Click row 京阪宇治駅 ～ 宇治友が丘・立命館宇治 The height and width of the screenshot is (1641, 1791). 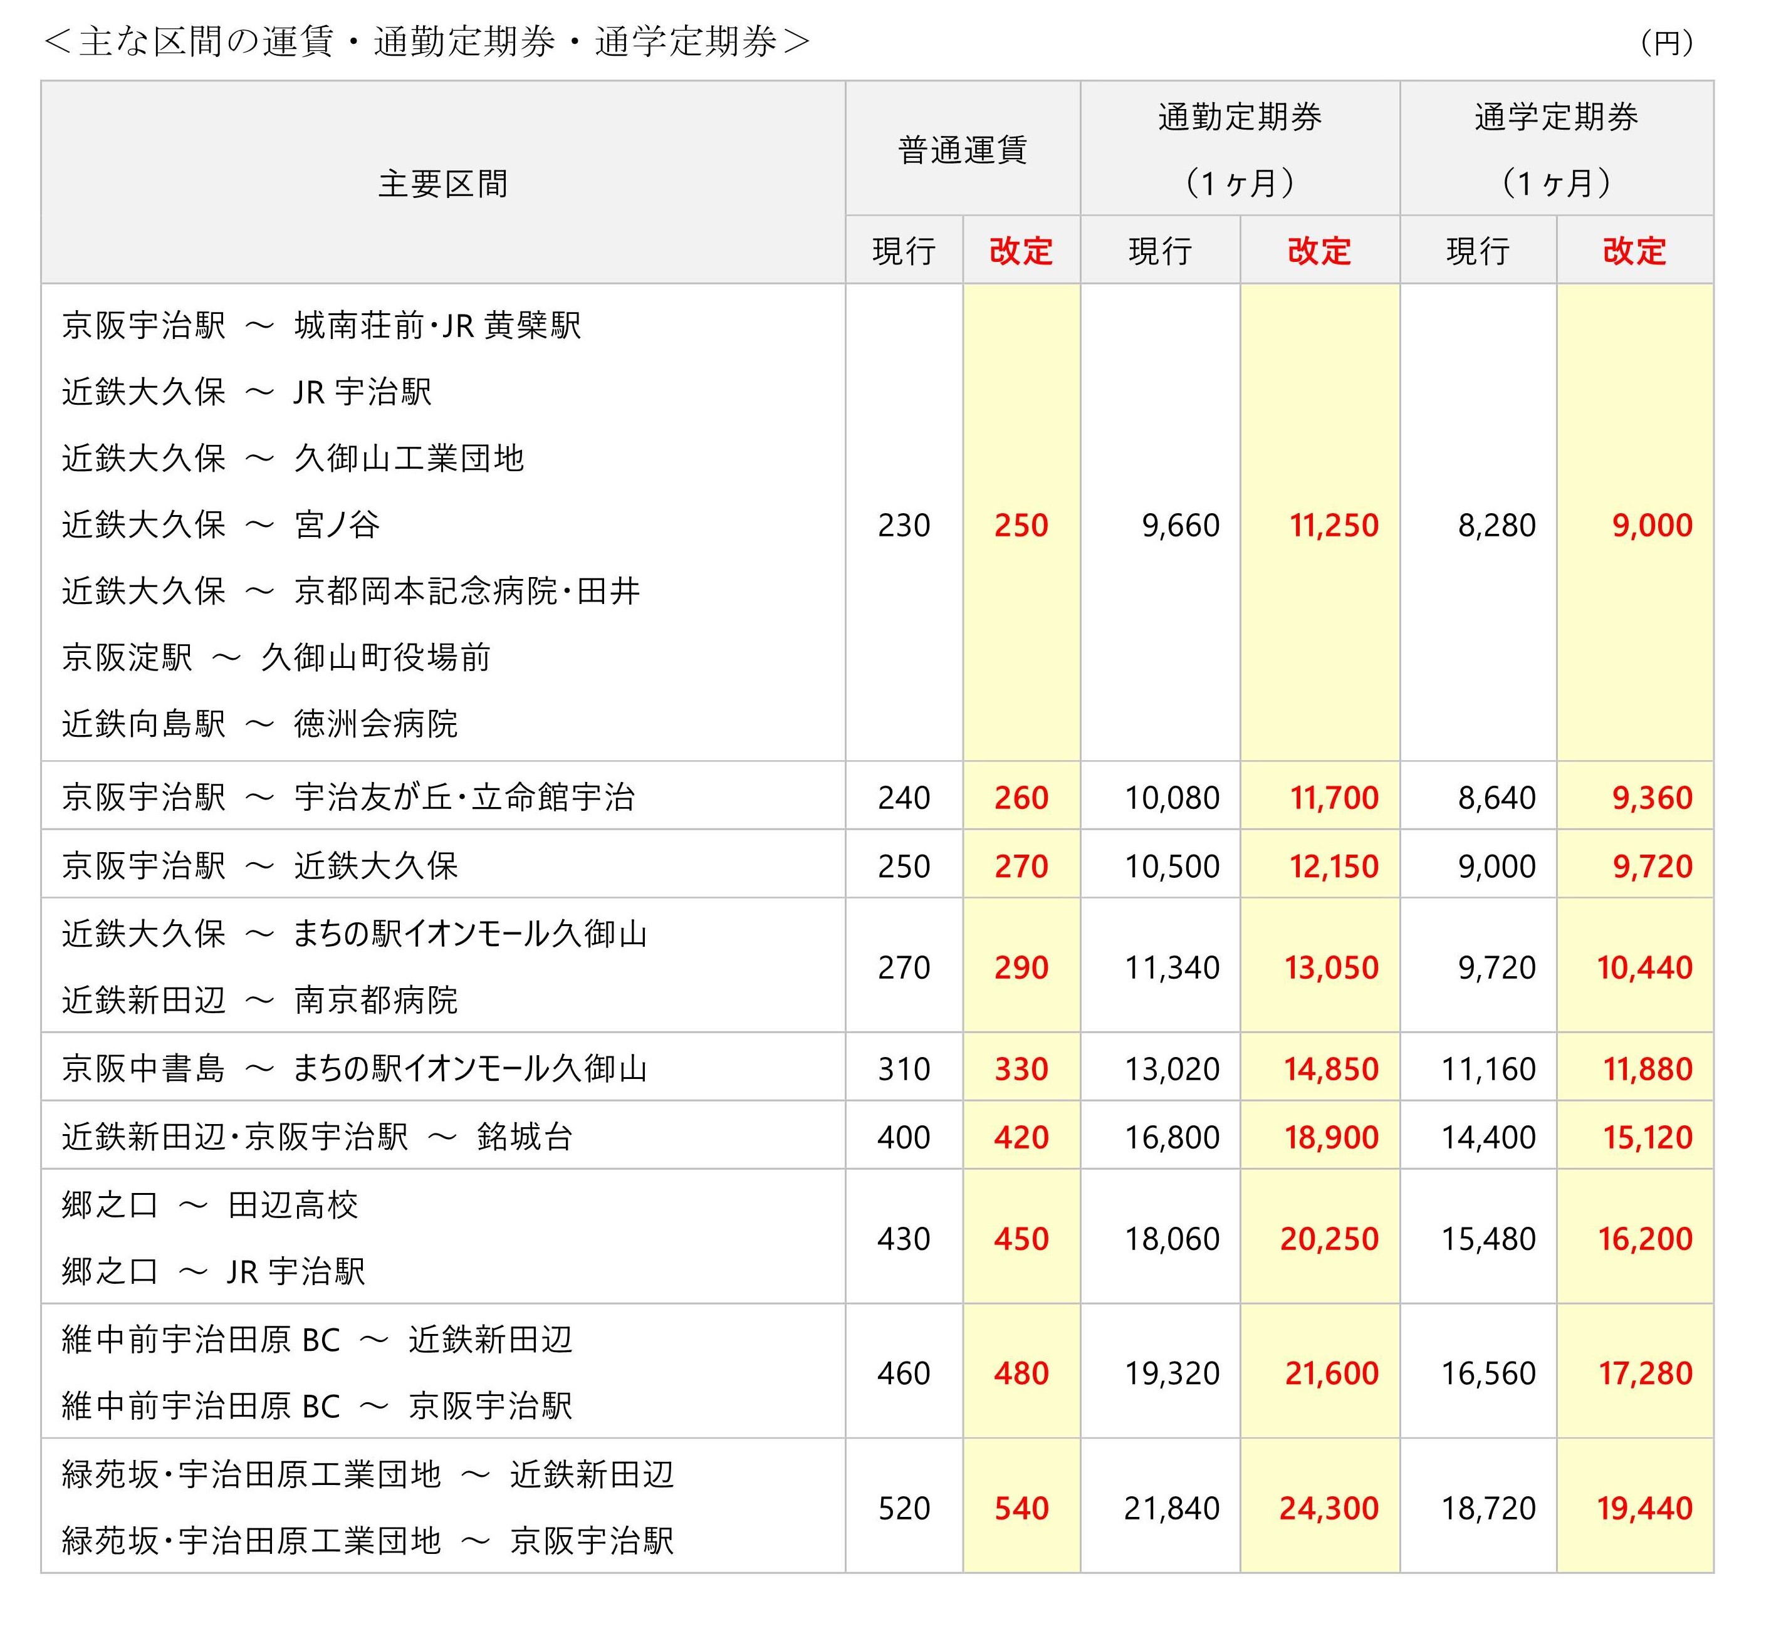[x=348, y=797]
